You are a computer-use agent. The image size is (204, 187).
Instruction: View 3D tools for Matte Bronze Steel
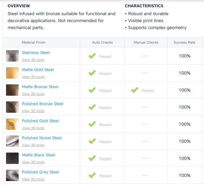pos(33,94)
